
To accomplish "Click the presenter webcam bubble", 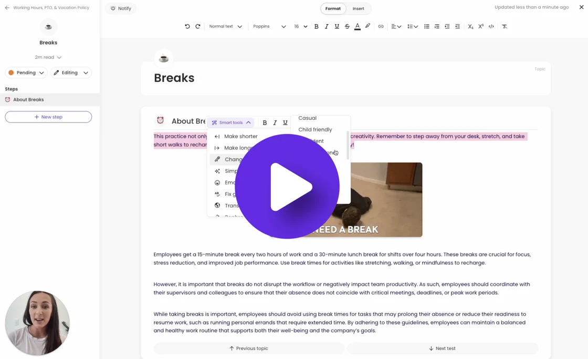I will (37, 323).
